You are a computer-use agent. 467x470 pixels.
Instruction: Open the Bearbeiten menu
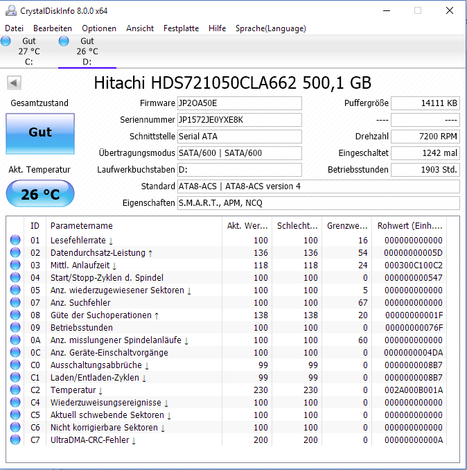pos(53,28)
